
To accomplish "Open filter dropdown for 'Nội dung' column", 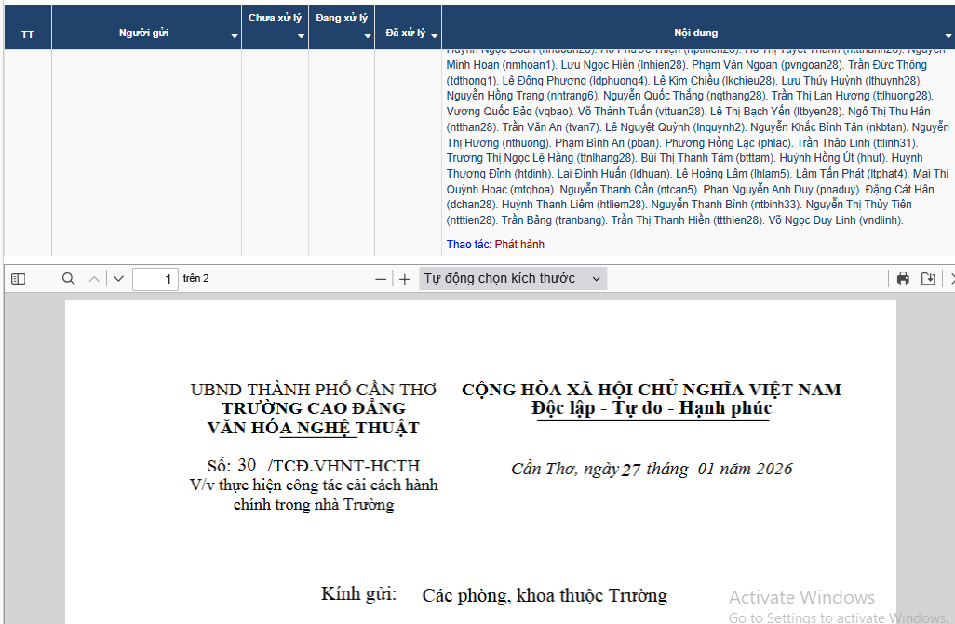I will pyautogui.click(x=948, y=36).
